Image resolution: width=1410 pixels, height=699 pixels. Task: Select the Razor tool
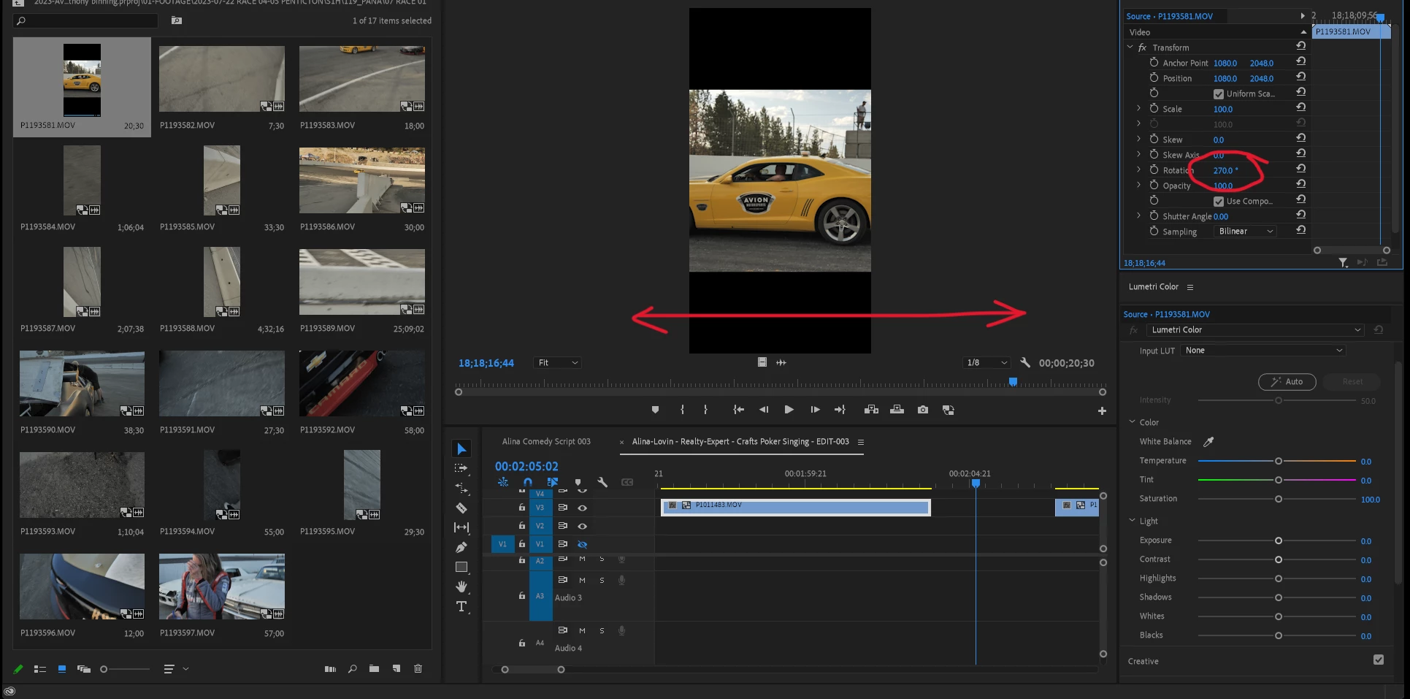[461, 508]
